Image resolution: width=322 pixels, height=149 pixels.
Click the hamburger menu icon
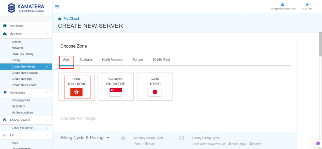coord(57,7)
